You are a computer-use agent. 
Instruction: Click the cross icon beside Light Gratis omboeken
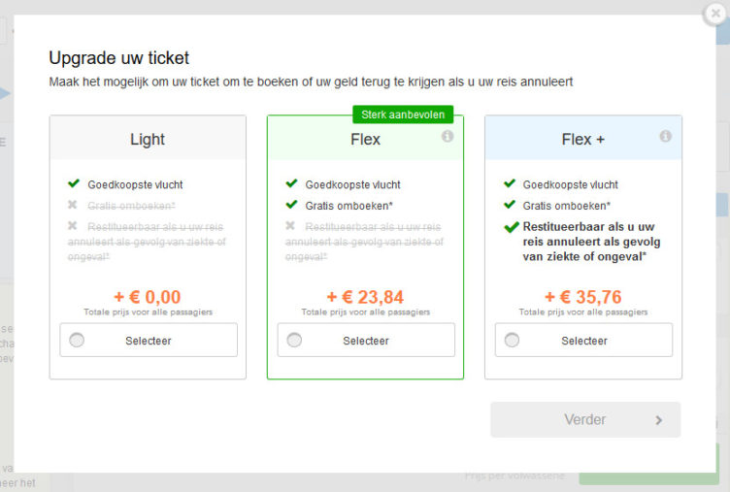tap(73, 205)
